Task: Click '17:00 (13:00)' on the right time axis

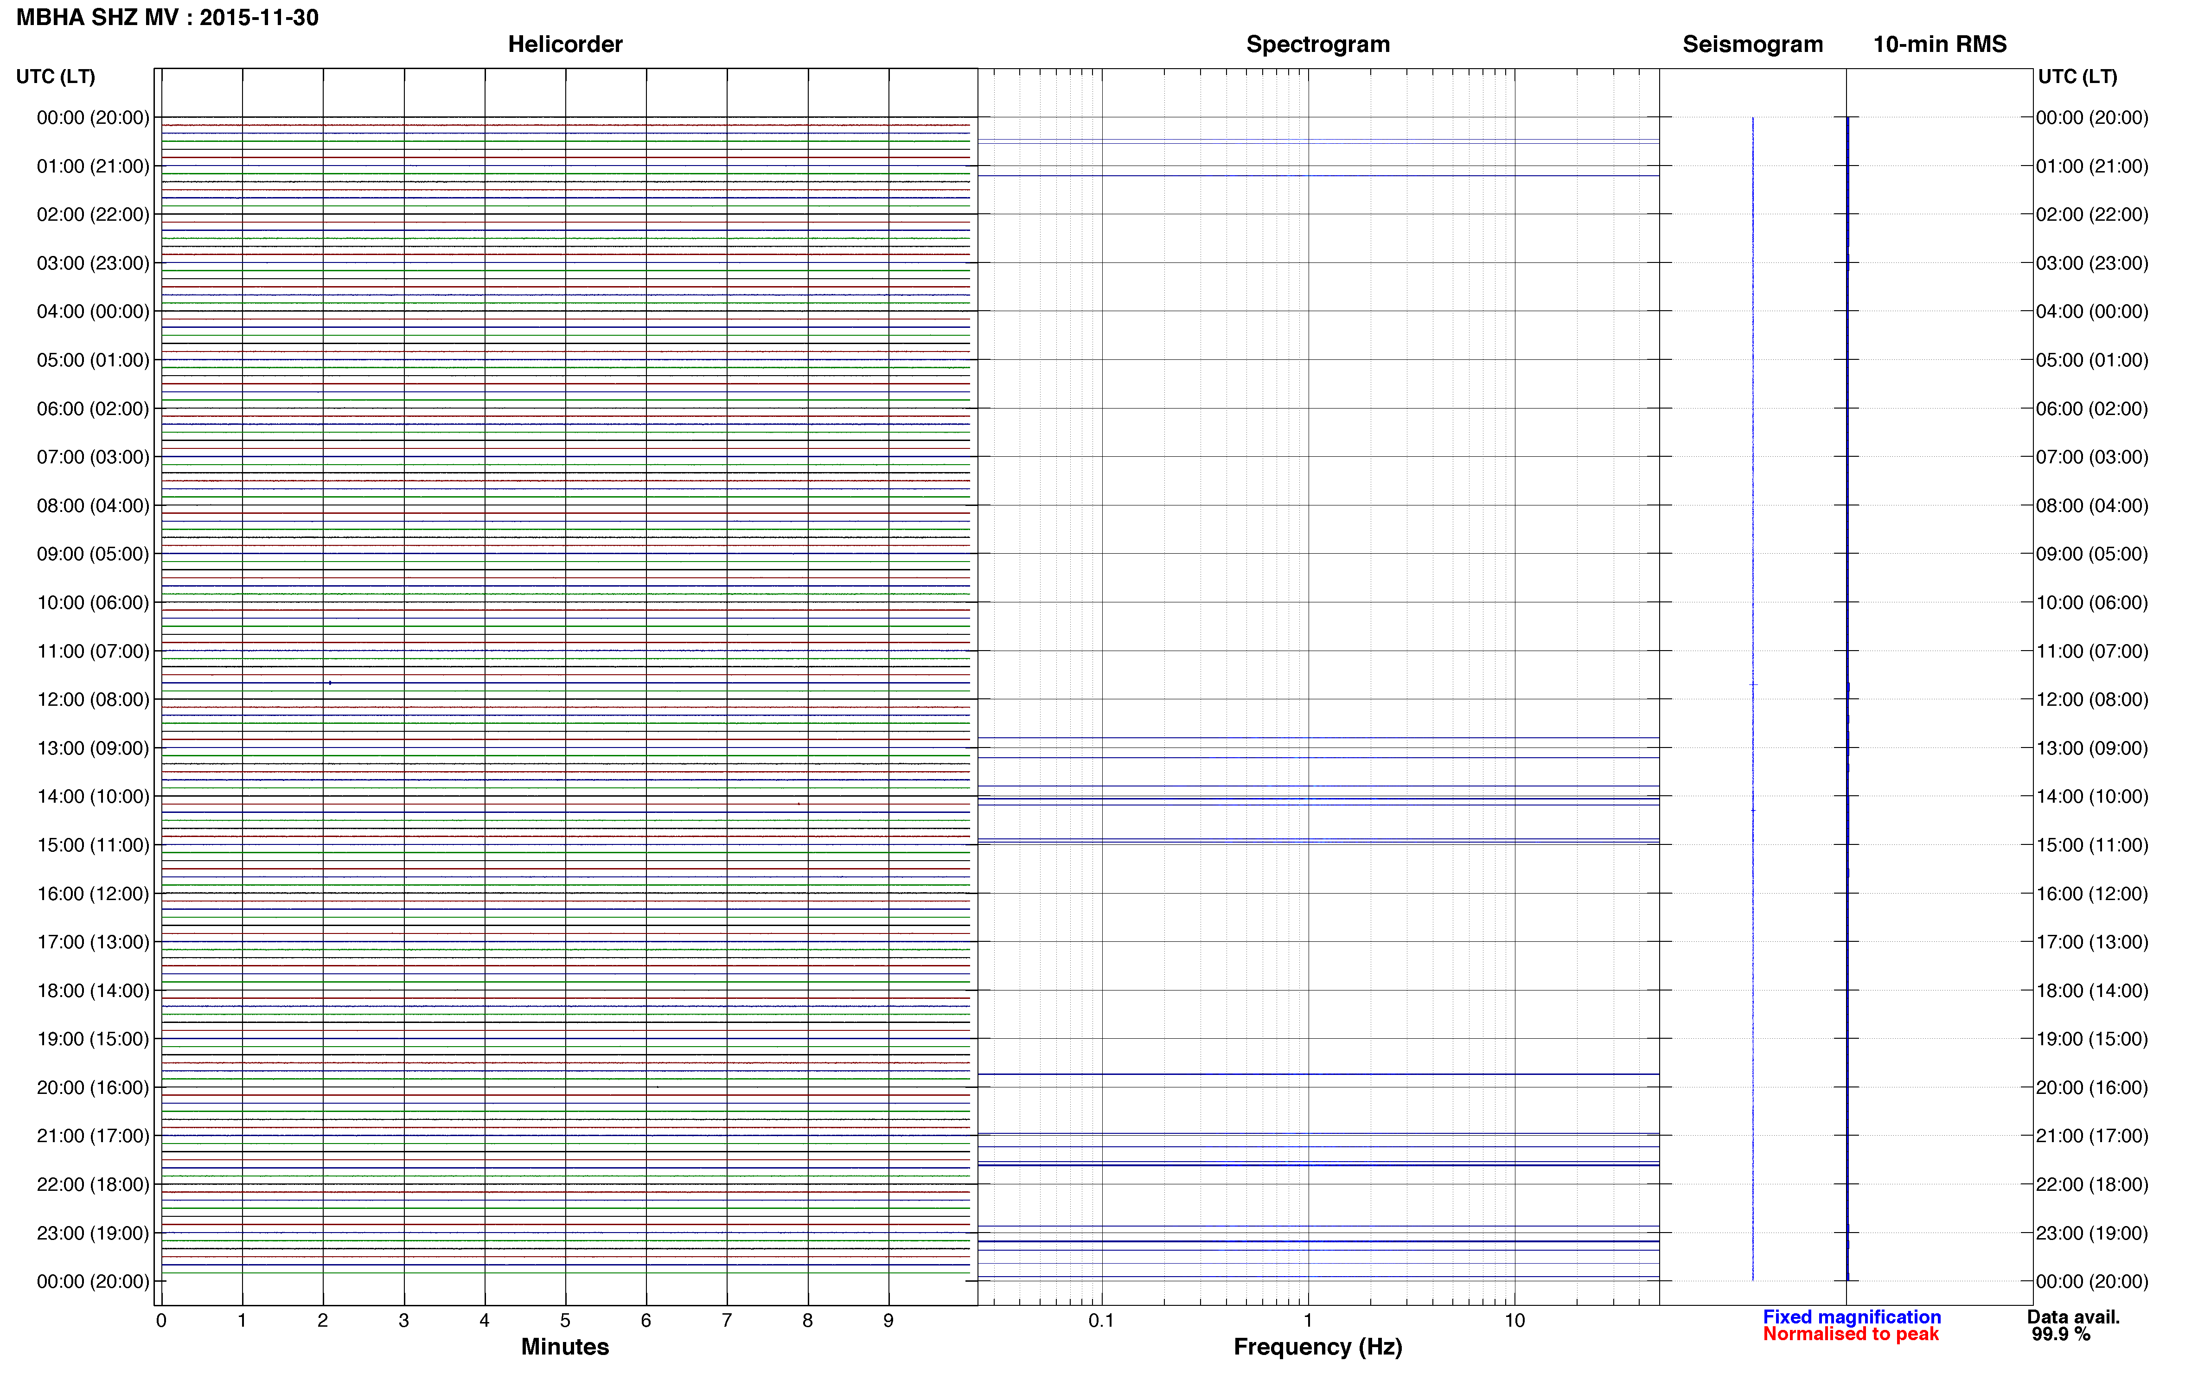Action: (2092, 942)
